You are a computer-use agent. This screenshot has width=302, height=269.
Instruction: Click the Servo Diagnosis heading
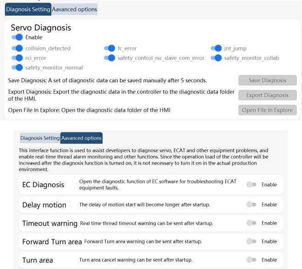41,28
